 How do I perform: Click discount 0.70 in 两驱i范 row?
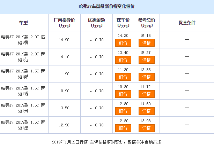[x=97, y=57]
